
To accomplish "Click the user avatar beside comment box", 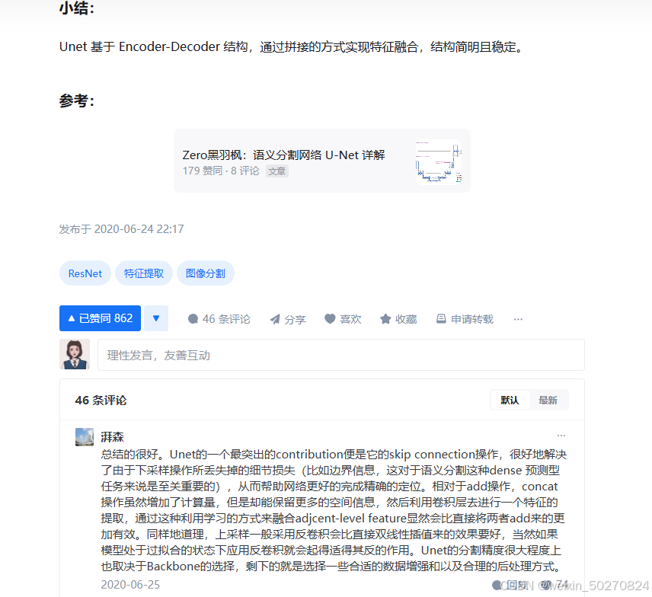I will coord(75,354).
